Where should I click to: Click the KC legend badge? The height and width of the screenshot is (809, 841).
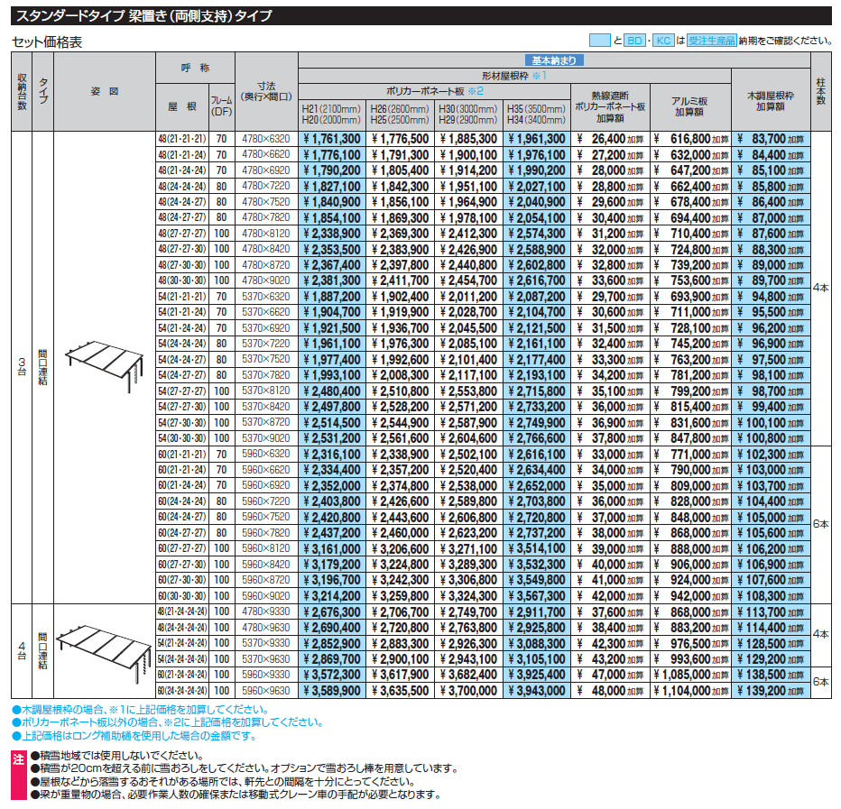click(x=663, y=41)
